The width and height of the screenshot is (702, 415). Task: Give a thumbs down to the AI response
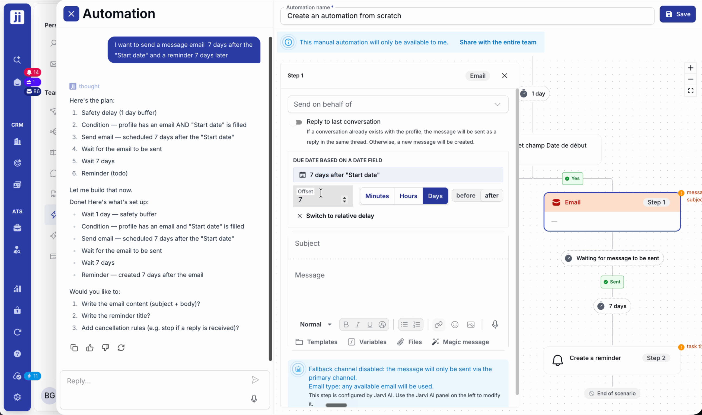click(105, 348)
